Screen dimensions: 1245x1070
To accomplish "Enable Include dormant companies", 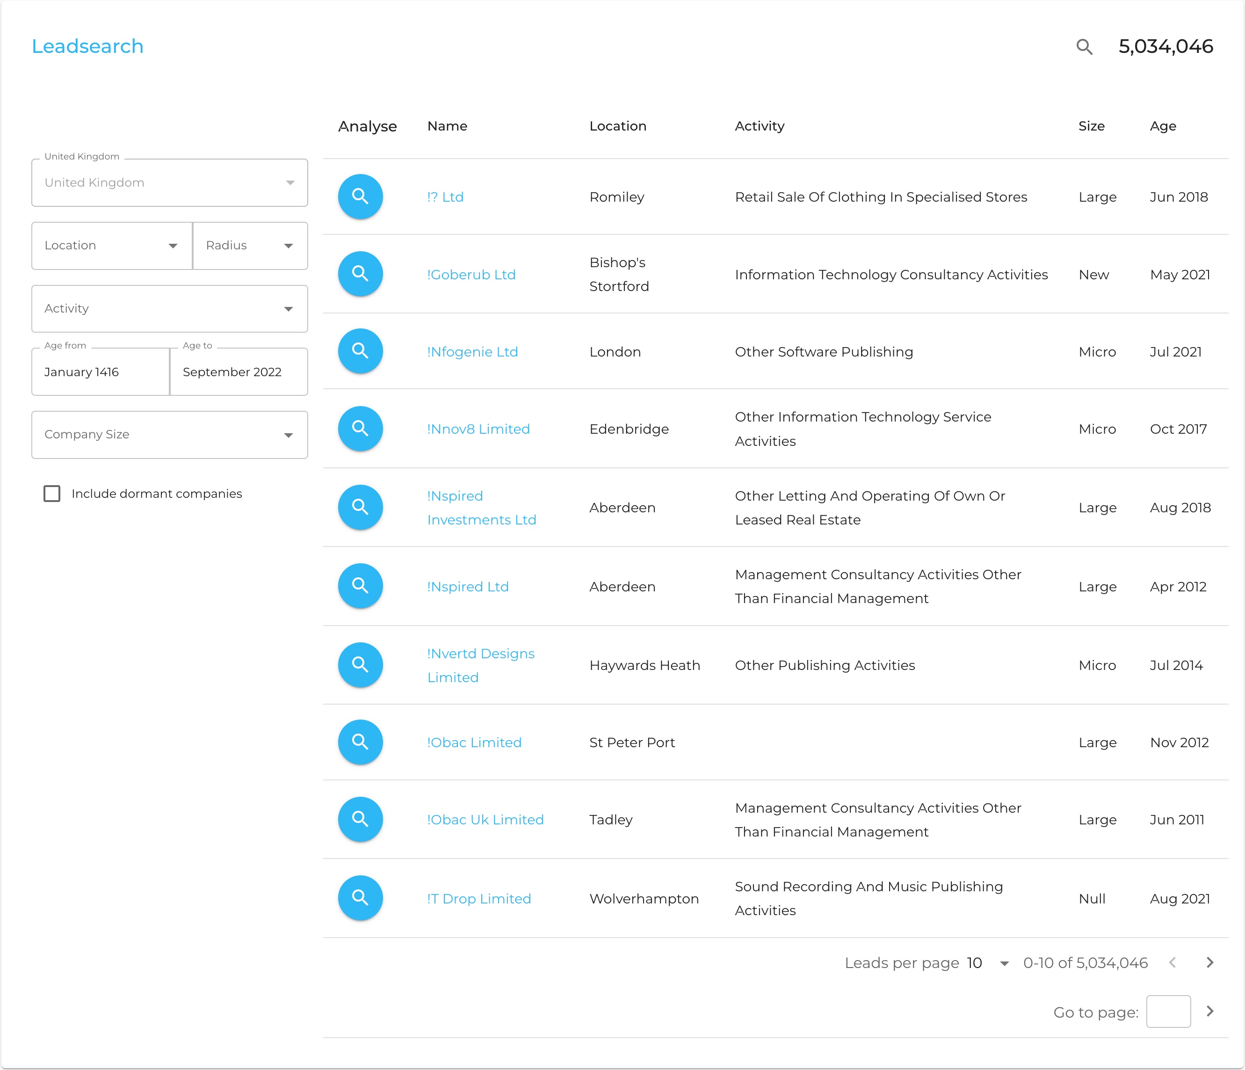I will [52, 494].
